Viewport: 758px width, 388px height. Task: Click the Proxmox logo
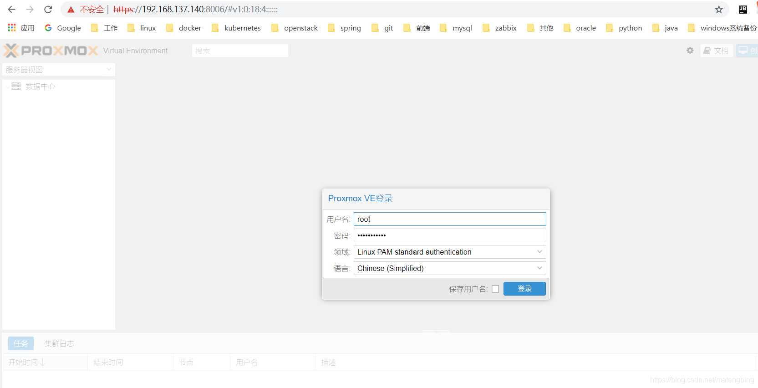coord(51,51)
